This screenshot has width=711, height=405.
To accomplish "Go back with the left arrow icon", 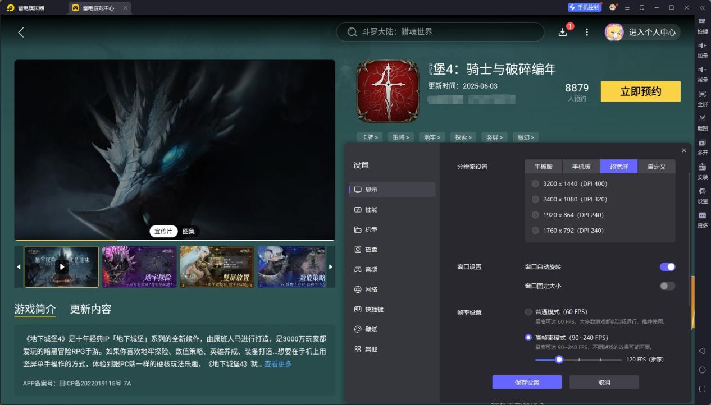I will (21, 33).
